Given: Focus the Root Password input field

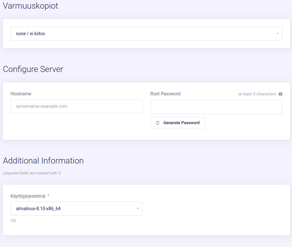Looking at the screenshot, I should click(x=216, y=107).
